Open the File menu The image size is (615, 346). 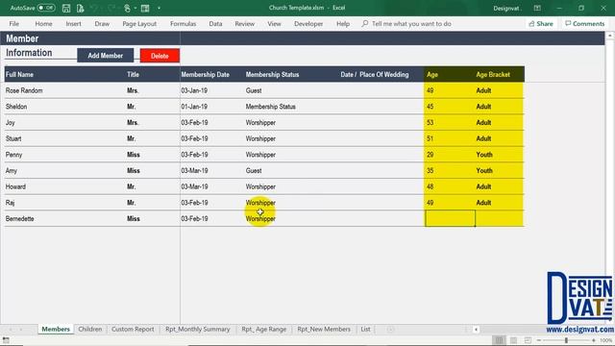pos(14,23)
